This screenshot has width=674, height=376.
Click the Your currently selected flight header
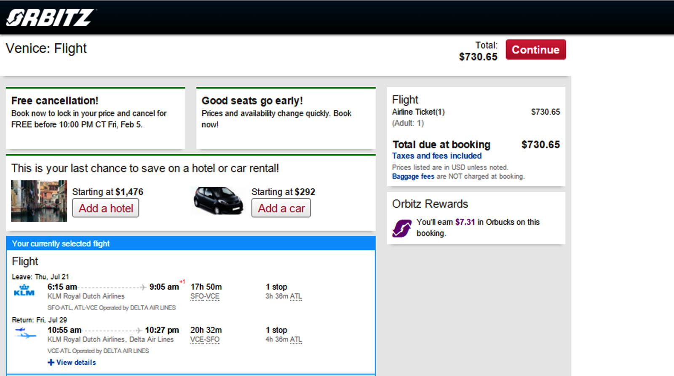coord(191,243)
